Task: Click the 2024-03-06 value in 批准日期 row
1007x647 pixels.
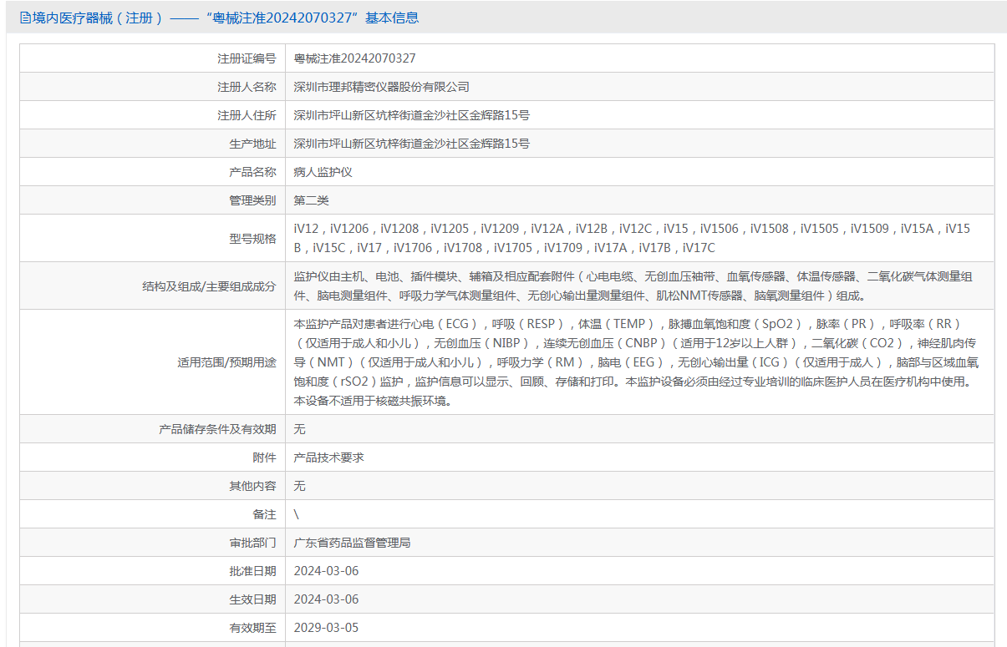Action: [326, 571]
